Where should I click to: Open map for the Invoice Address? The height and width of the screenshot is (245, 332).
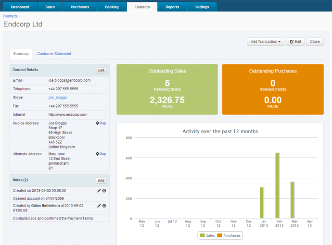pos(101,123)
